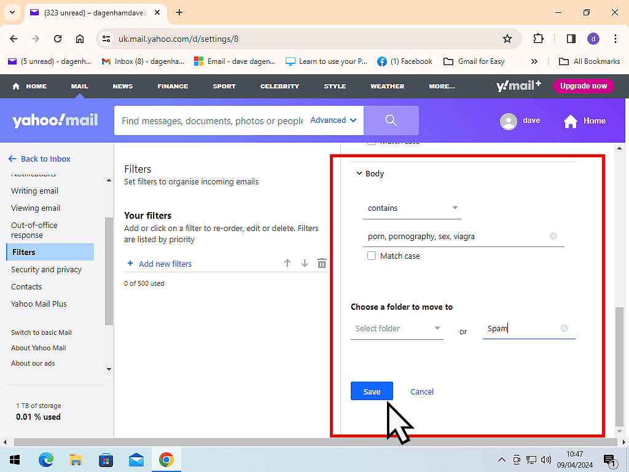Viewport: 629px width, 472px height.
Task: Save the new filter
Action: (372, 391)
